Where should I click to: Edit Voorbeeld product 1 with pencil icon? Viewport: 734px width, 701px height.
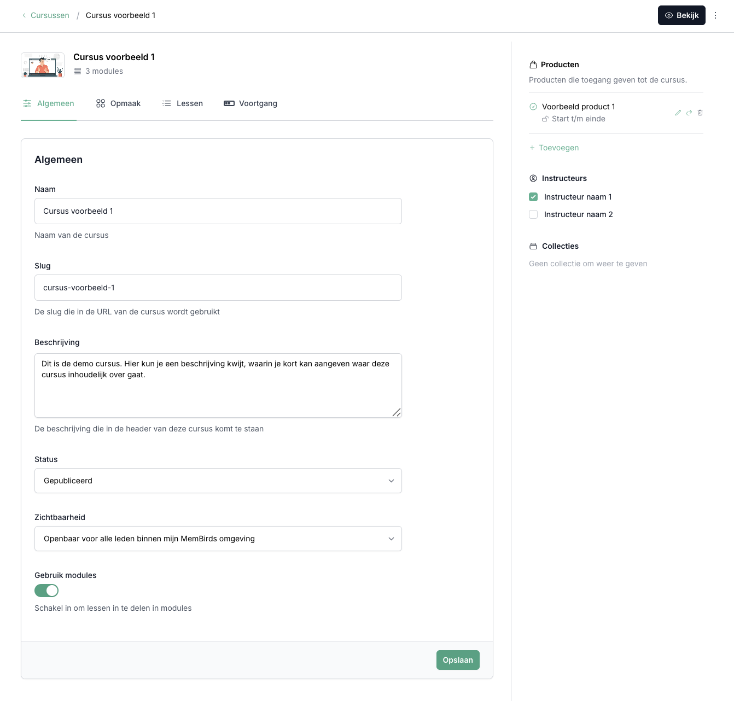point(678,113)
